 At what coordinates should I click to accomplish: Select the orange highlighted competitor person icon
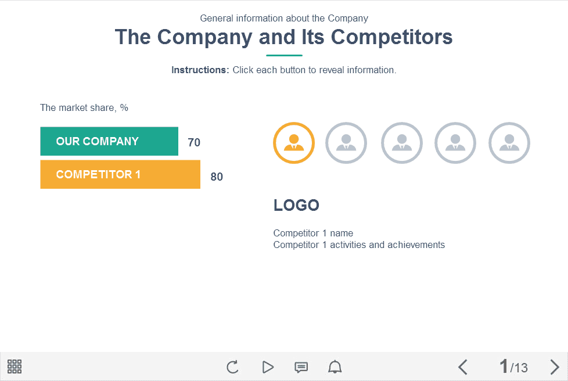click(294, 143)
